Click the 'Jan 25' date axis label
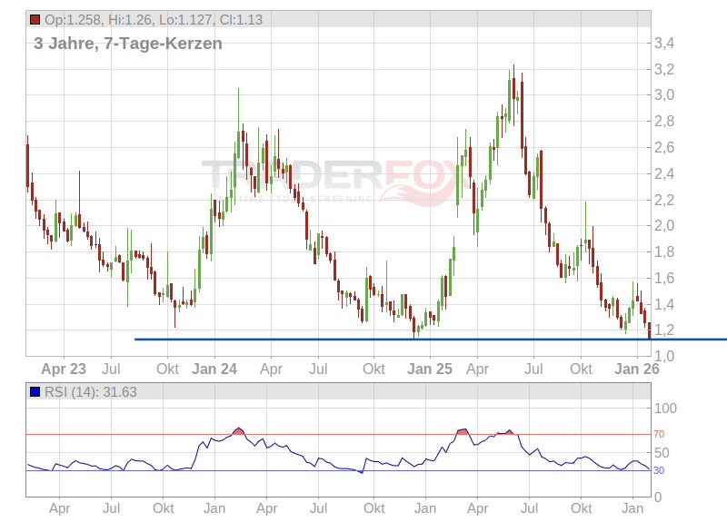This screenshot has width=727, height=522. [430, 369]
